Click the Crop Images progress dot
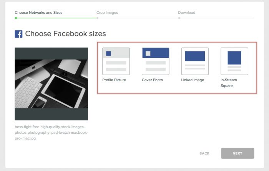269x171 pixels. click(97, 18)
